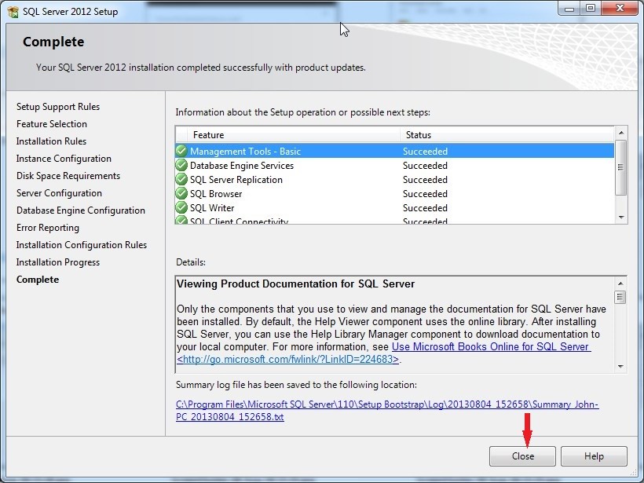The width and height of the screenshot is (644, 483).
Task: Select Feature Selection in the sidebar
Action: tap(51, 124)
